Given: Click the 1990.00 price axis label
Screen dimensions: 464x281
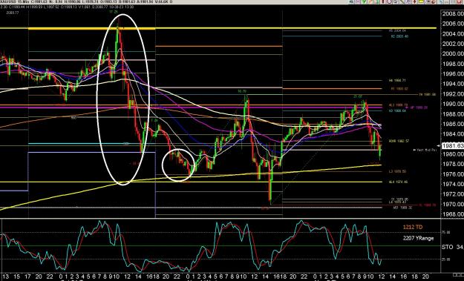Looking at the screenshot, I should point(453,104).
